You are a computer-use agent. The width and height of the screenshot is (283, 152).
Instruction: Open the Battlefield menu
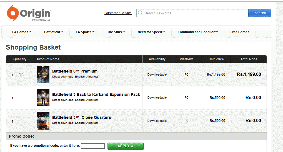54,32
